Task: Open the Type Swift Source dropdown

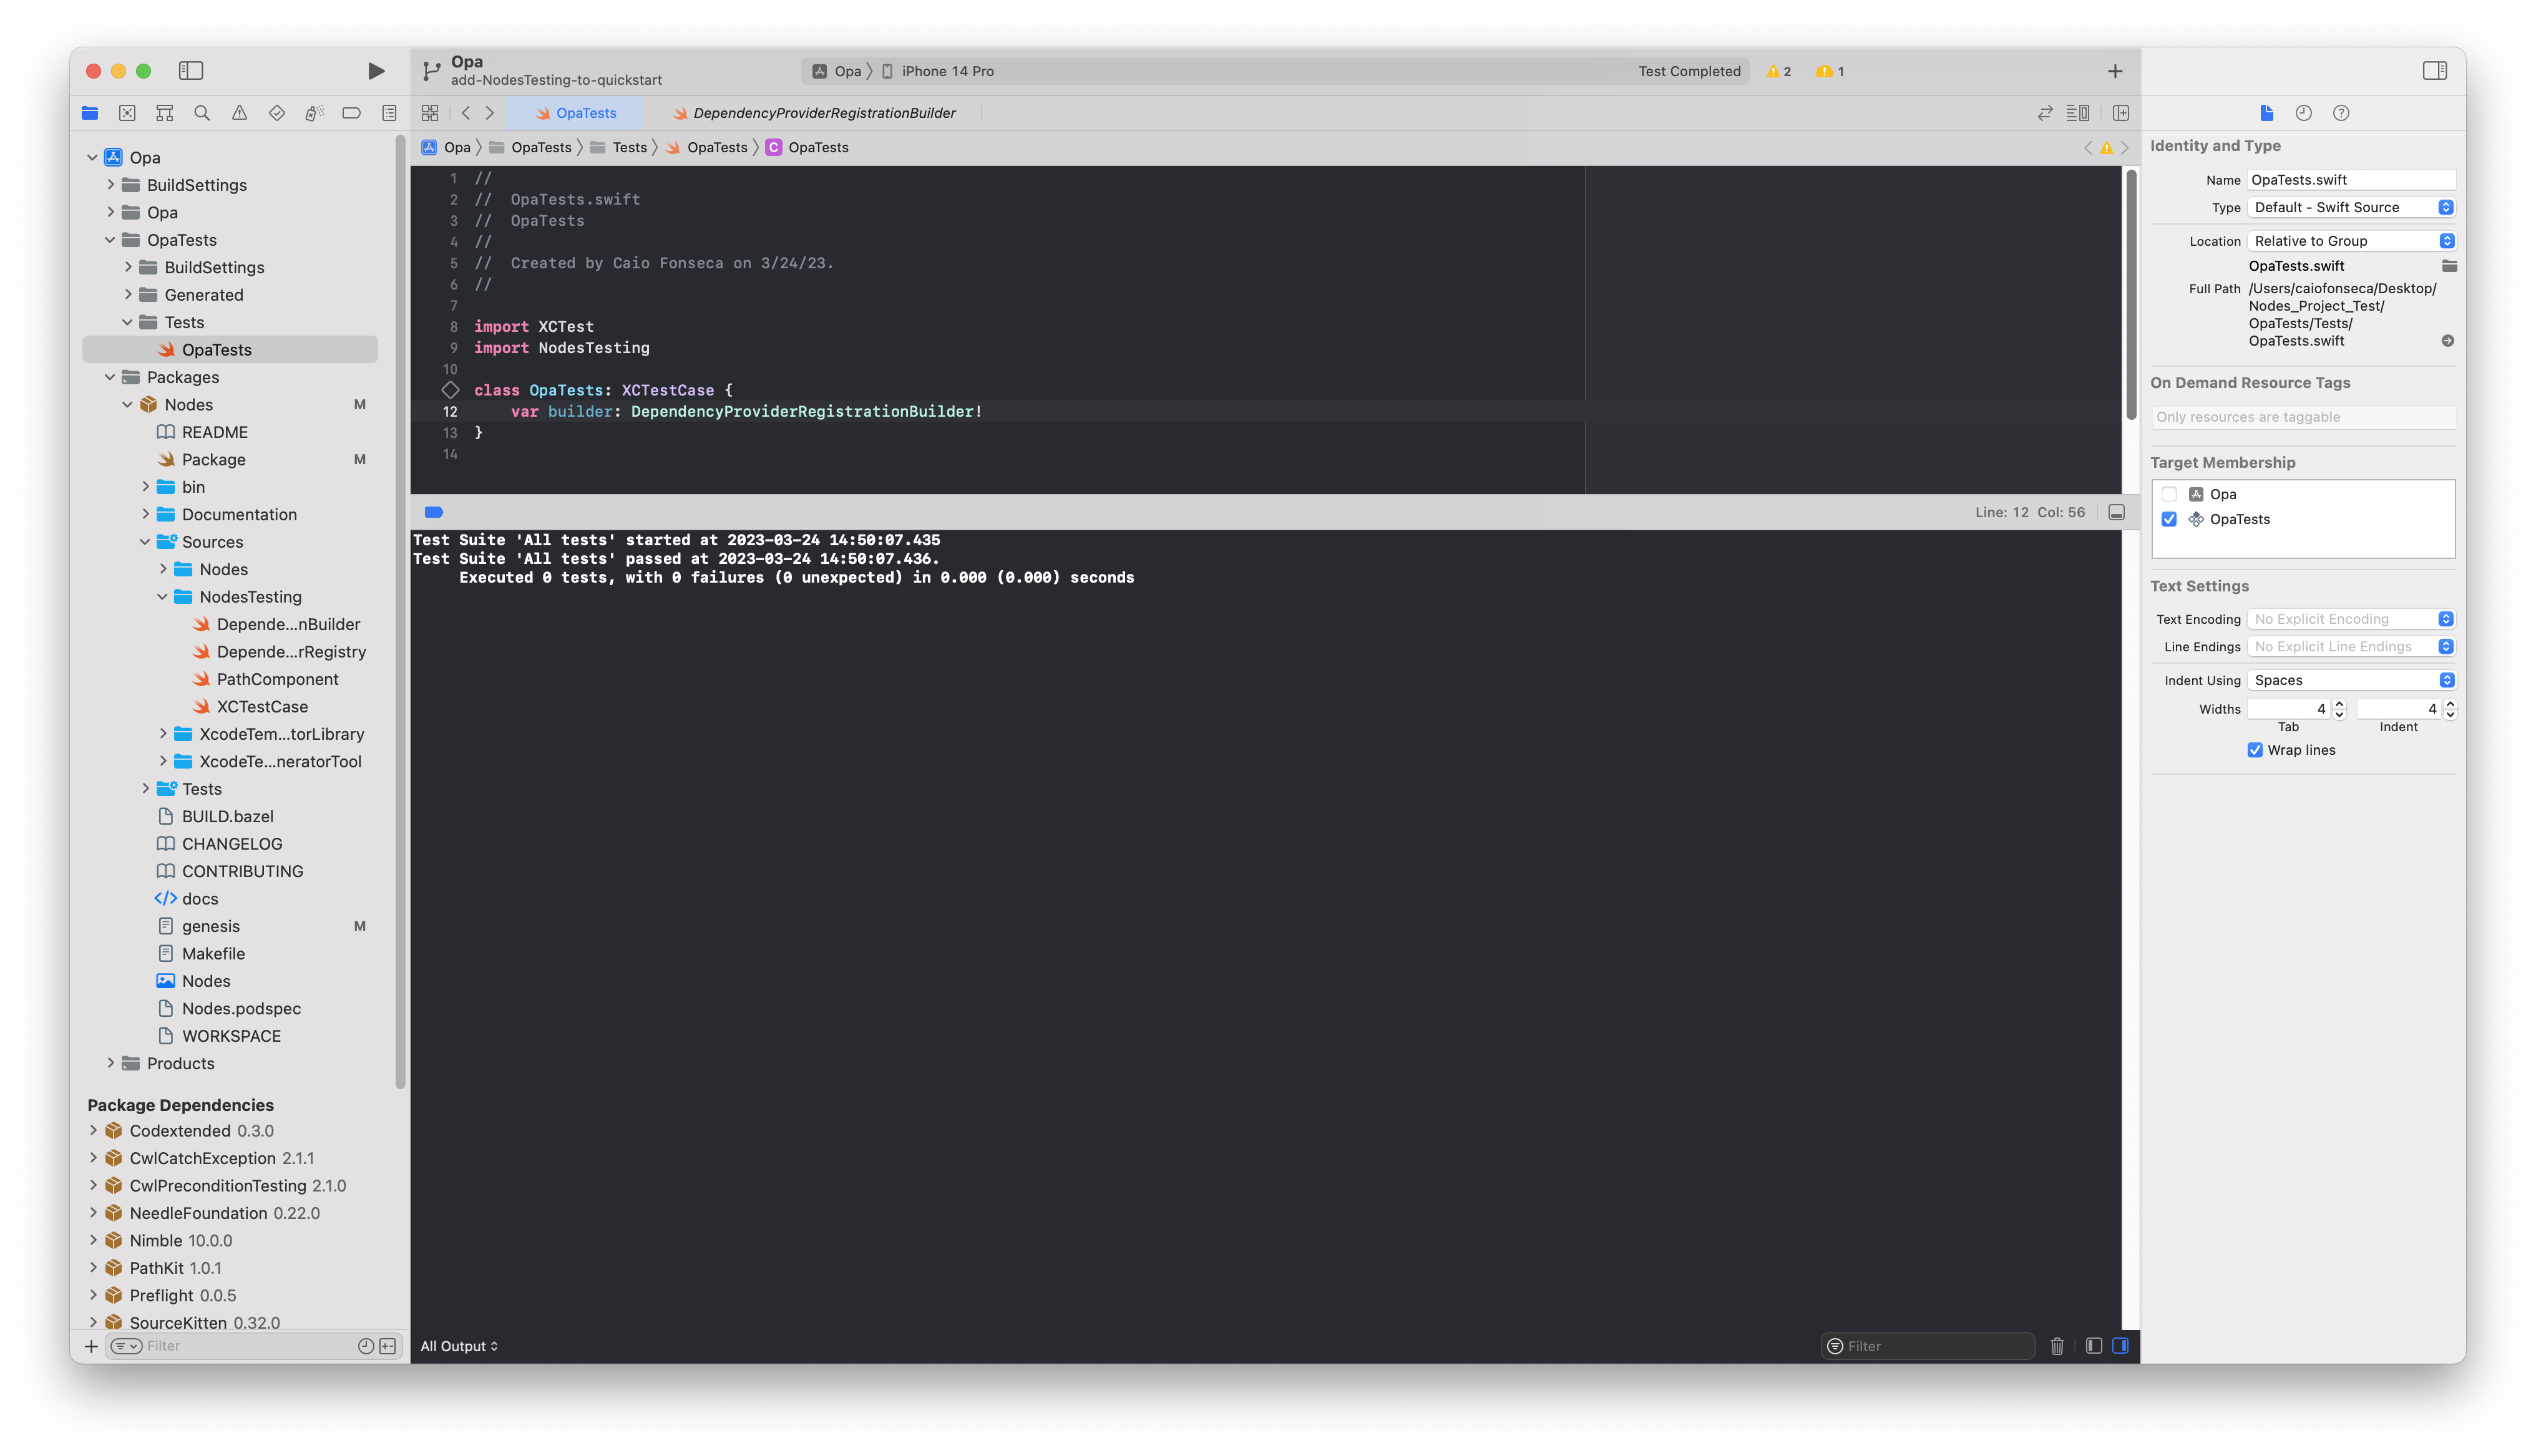Action: pos(2351,207)
